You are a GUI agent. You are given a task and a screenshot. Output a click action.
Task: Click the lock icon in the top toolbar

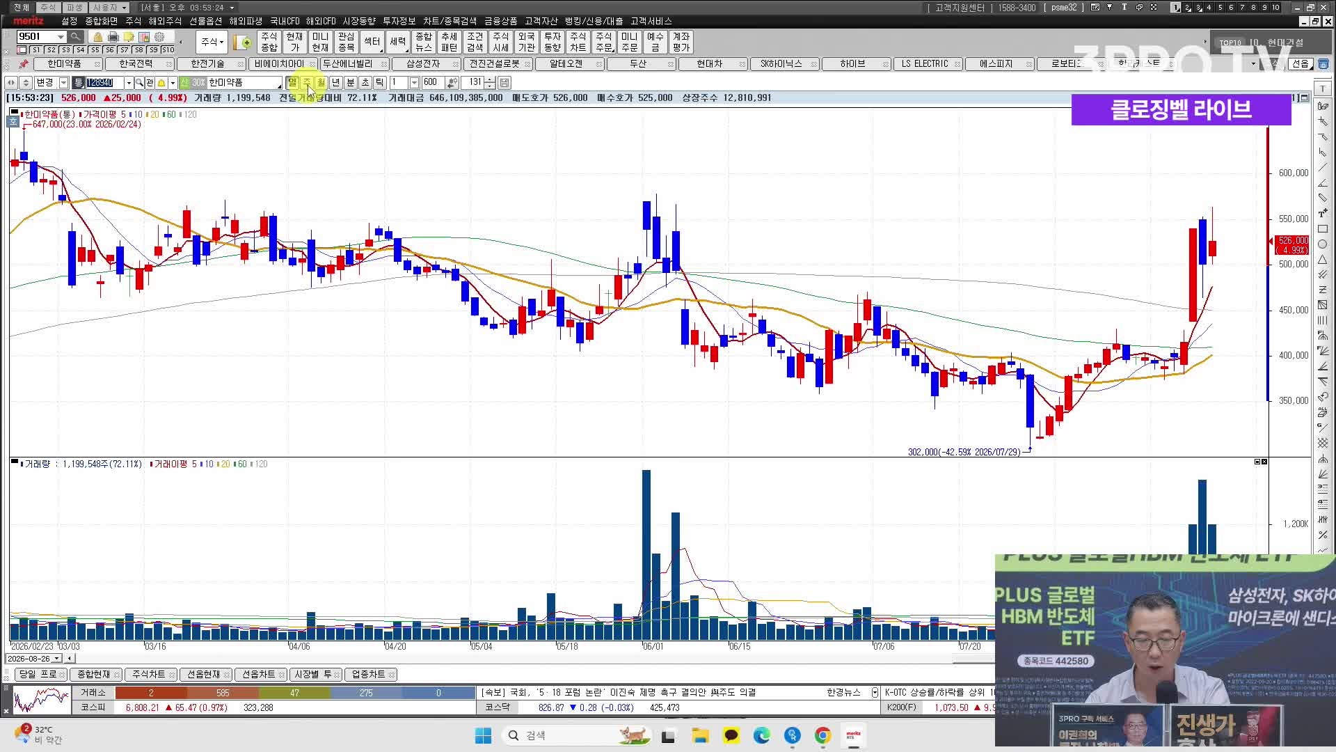click(x=98, y=37)
